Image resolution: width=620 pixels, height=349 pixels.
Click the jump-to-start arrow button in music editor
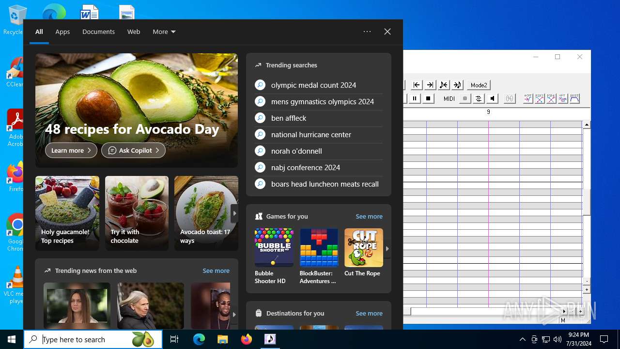416,85
